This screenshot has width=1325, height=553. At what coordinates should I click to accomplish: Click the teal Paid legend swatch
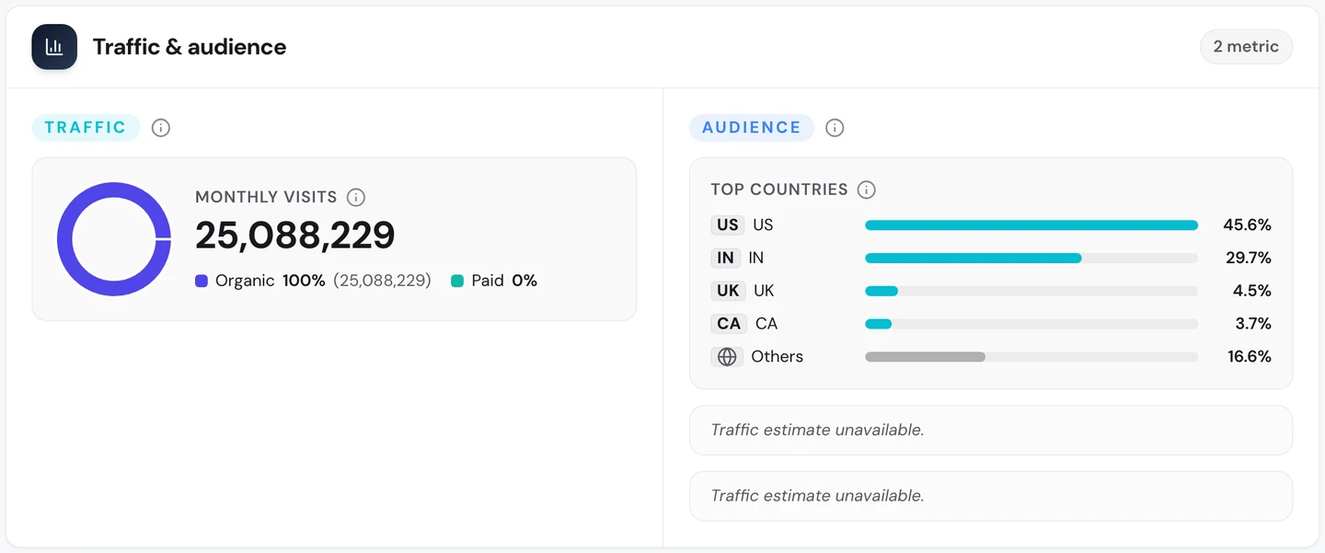tap(457, 281)
